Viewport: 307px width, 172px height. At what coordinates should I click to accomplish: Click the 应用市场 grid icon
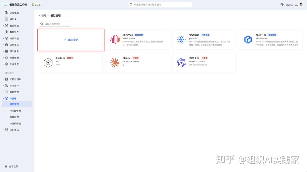pyautogui.click(x=7, y=130)
